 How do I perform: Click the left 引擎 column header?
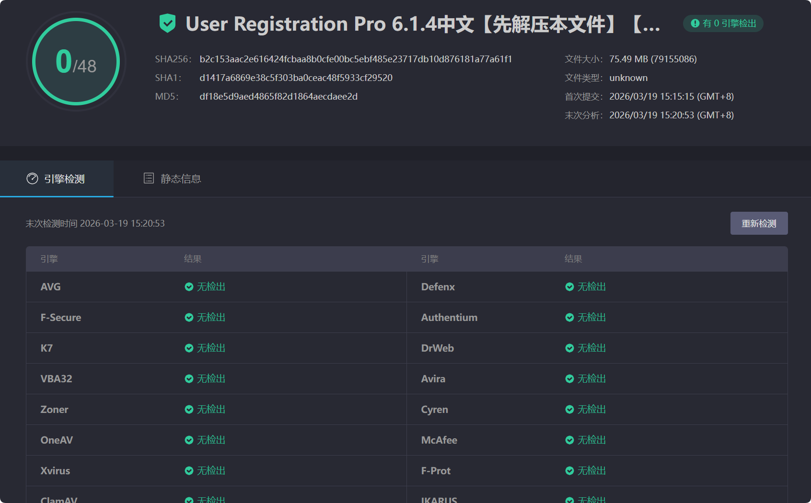(49, 259)
